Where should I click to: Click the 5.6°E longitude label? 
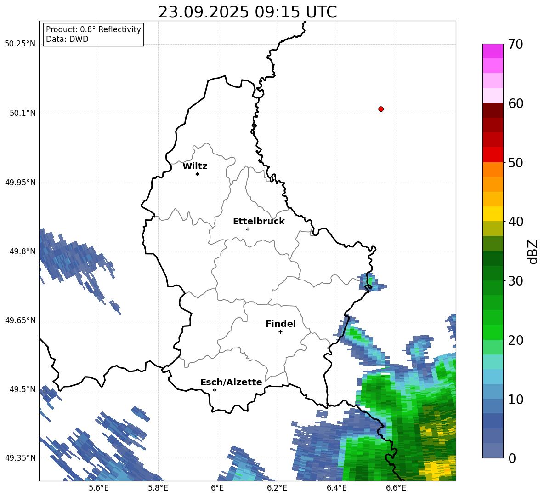point(99,488)
